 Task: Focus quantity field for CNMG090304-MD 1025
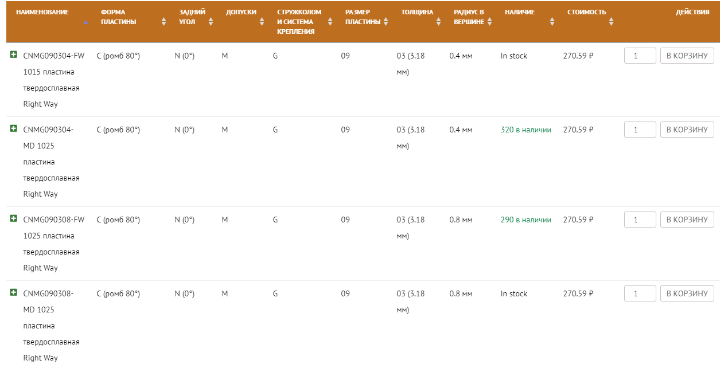click(x=640, y=130)
